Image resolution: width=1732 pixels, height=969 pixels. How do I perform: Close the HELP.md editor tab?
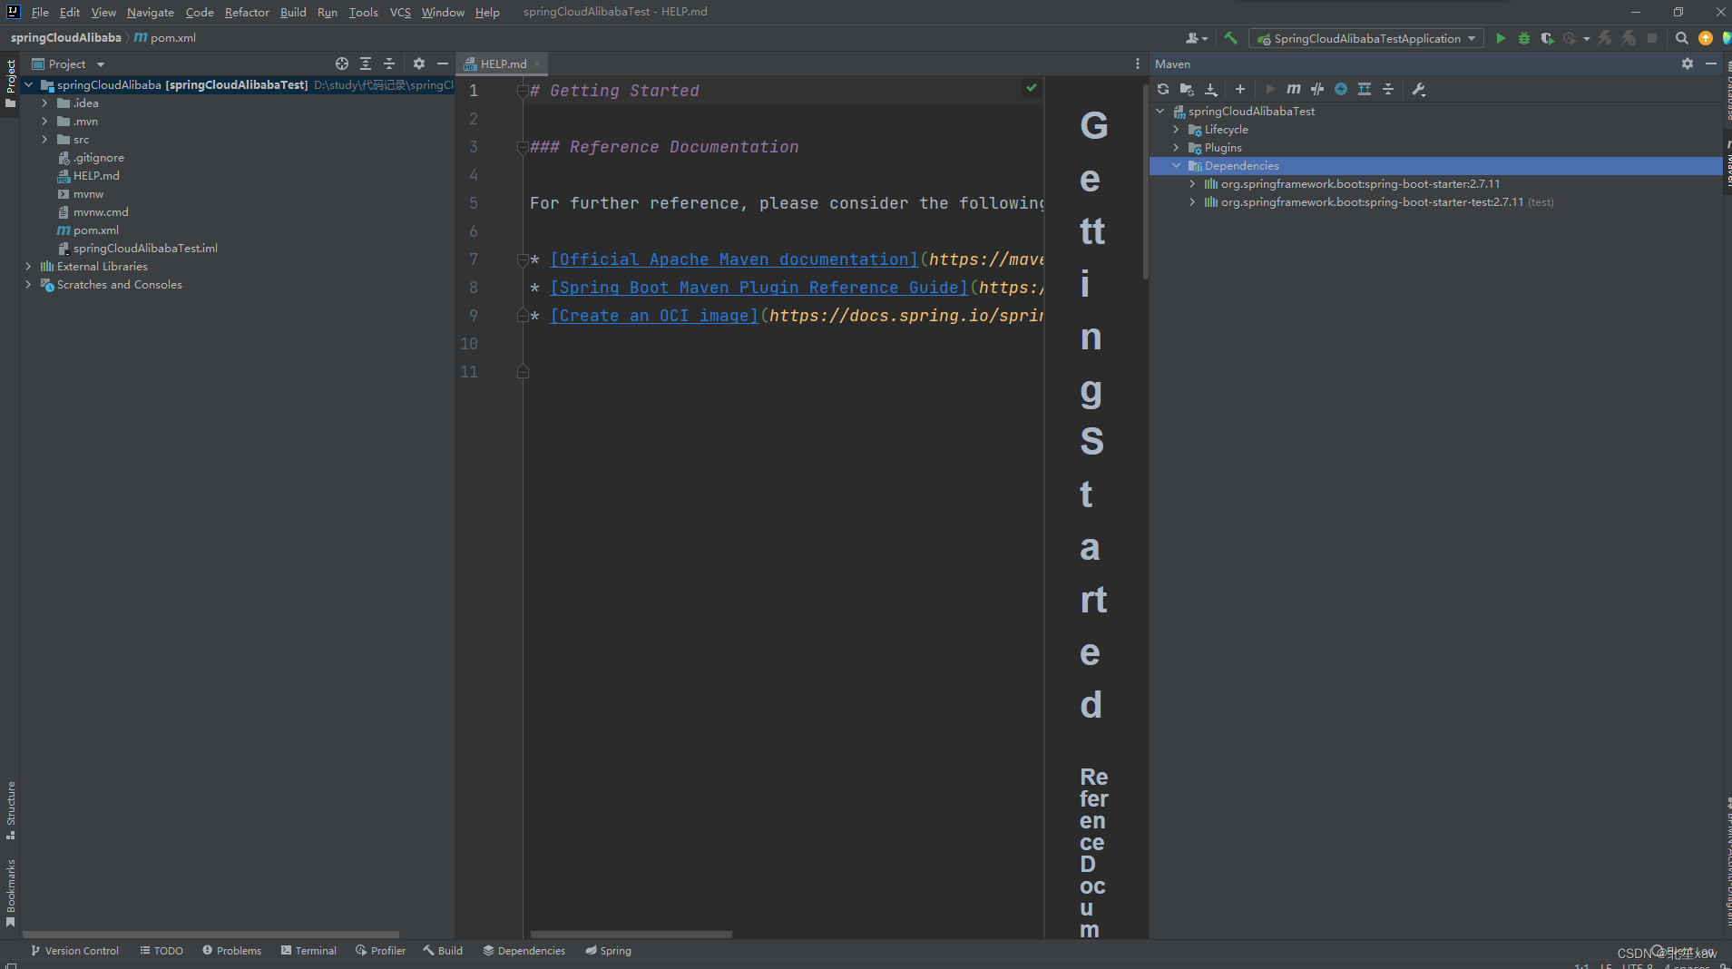537,64
